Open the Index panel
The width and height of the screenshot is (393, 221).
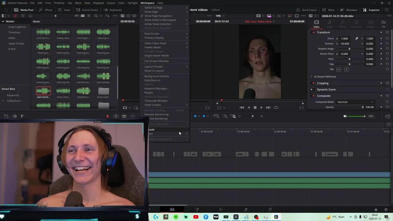tap(64, 10)
